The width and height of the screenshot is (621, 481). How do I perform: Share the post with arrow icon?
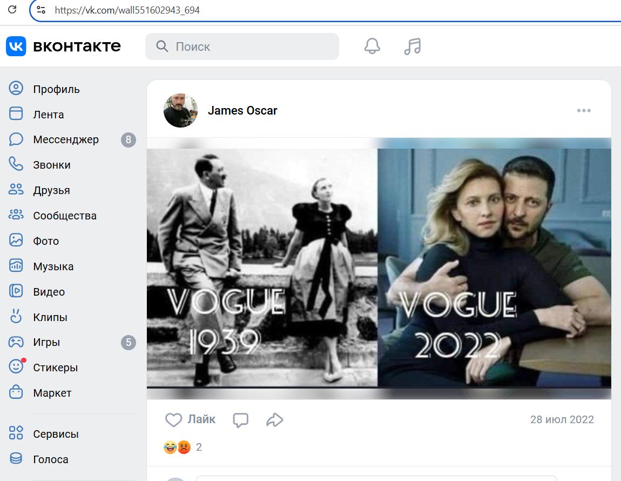[275, 420]
